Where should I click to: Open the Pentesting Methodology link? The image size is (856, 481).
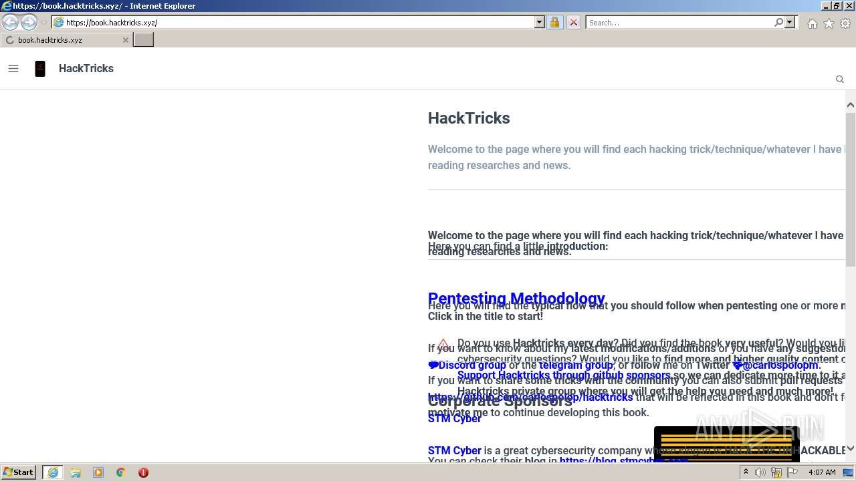(x=516, y=299)
